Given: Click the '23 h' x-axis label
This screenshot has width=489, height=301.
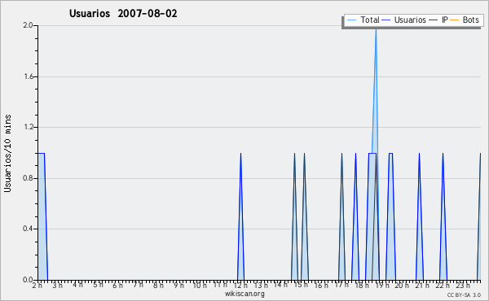Looking at the screenshot, I should click(x=463, y=285).
